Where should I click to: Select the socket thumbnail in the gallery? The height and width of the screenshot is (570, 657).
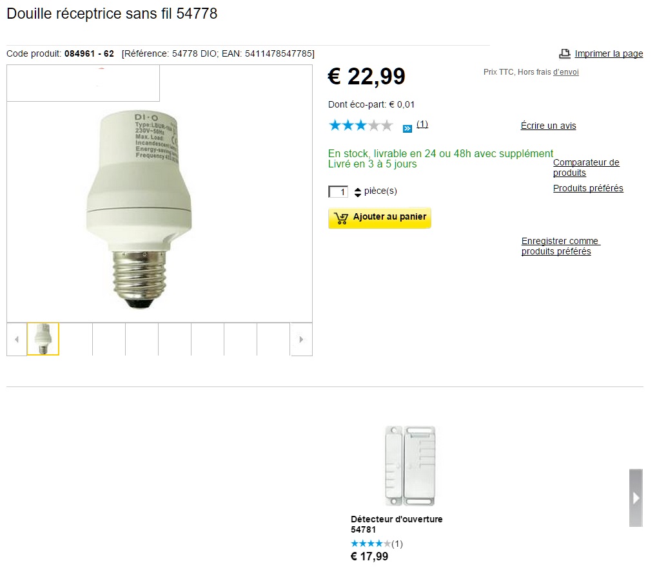point(43,339)
